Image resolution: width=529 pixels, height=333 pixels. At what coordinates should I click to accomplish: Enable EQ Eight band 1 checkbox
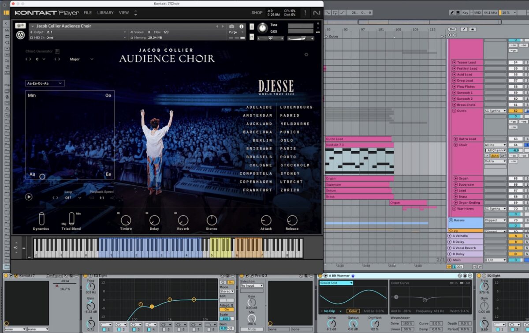[x=104, y=329]
